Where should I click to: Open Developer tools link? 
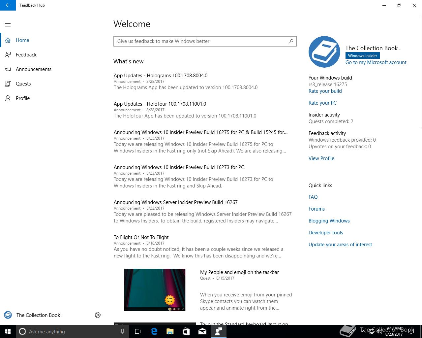coord(326,233)
